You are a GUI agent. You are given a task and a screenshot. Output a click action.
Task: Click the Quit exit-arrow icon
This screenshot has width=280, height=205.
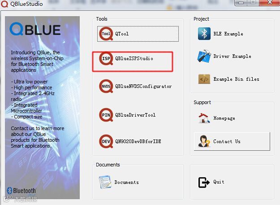click(204, 182)
